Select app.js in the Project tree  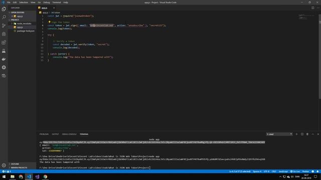pos(22,27)
